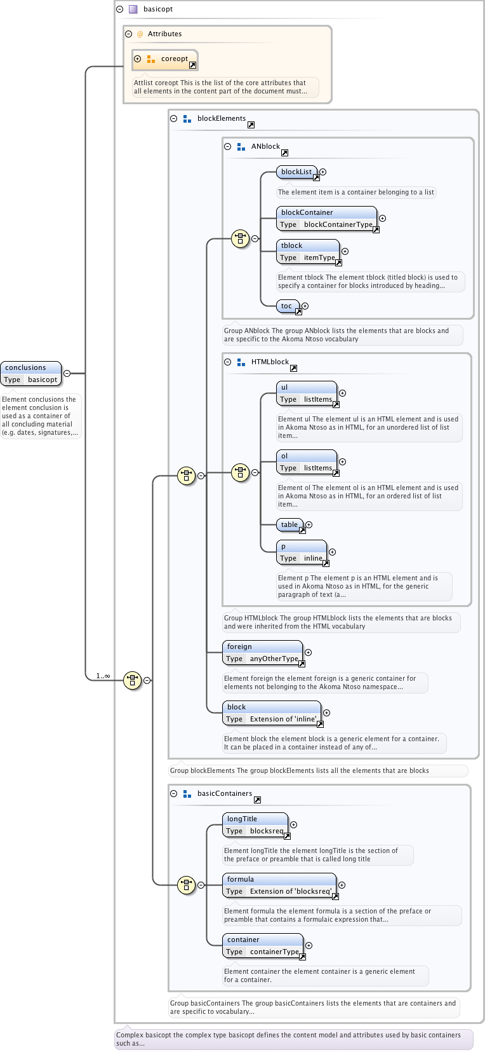Screen dimensions: 485x1052
Task: Click the blockElements choice compositor icon
Action: click(186, 475)
